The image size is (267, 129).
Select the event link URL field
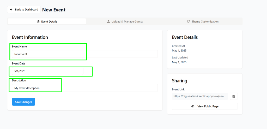(x=200, y=96)
